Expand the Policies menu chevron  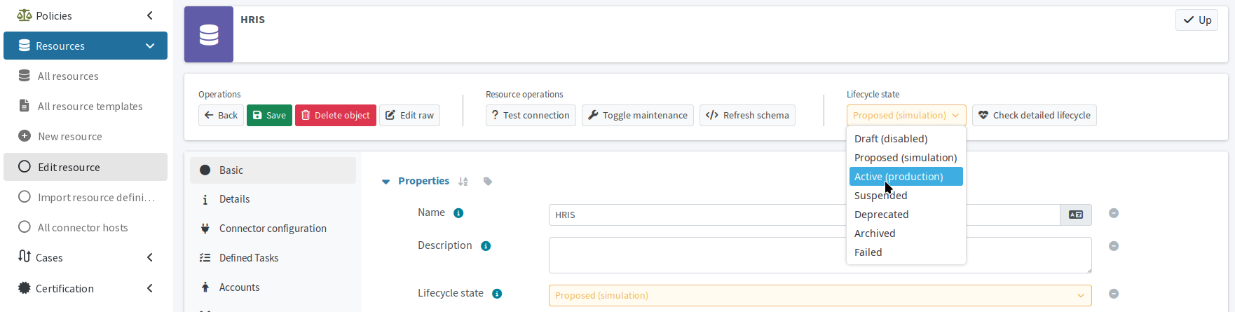pyautogui.click(x=150, y=15)
